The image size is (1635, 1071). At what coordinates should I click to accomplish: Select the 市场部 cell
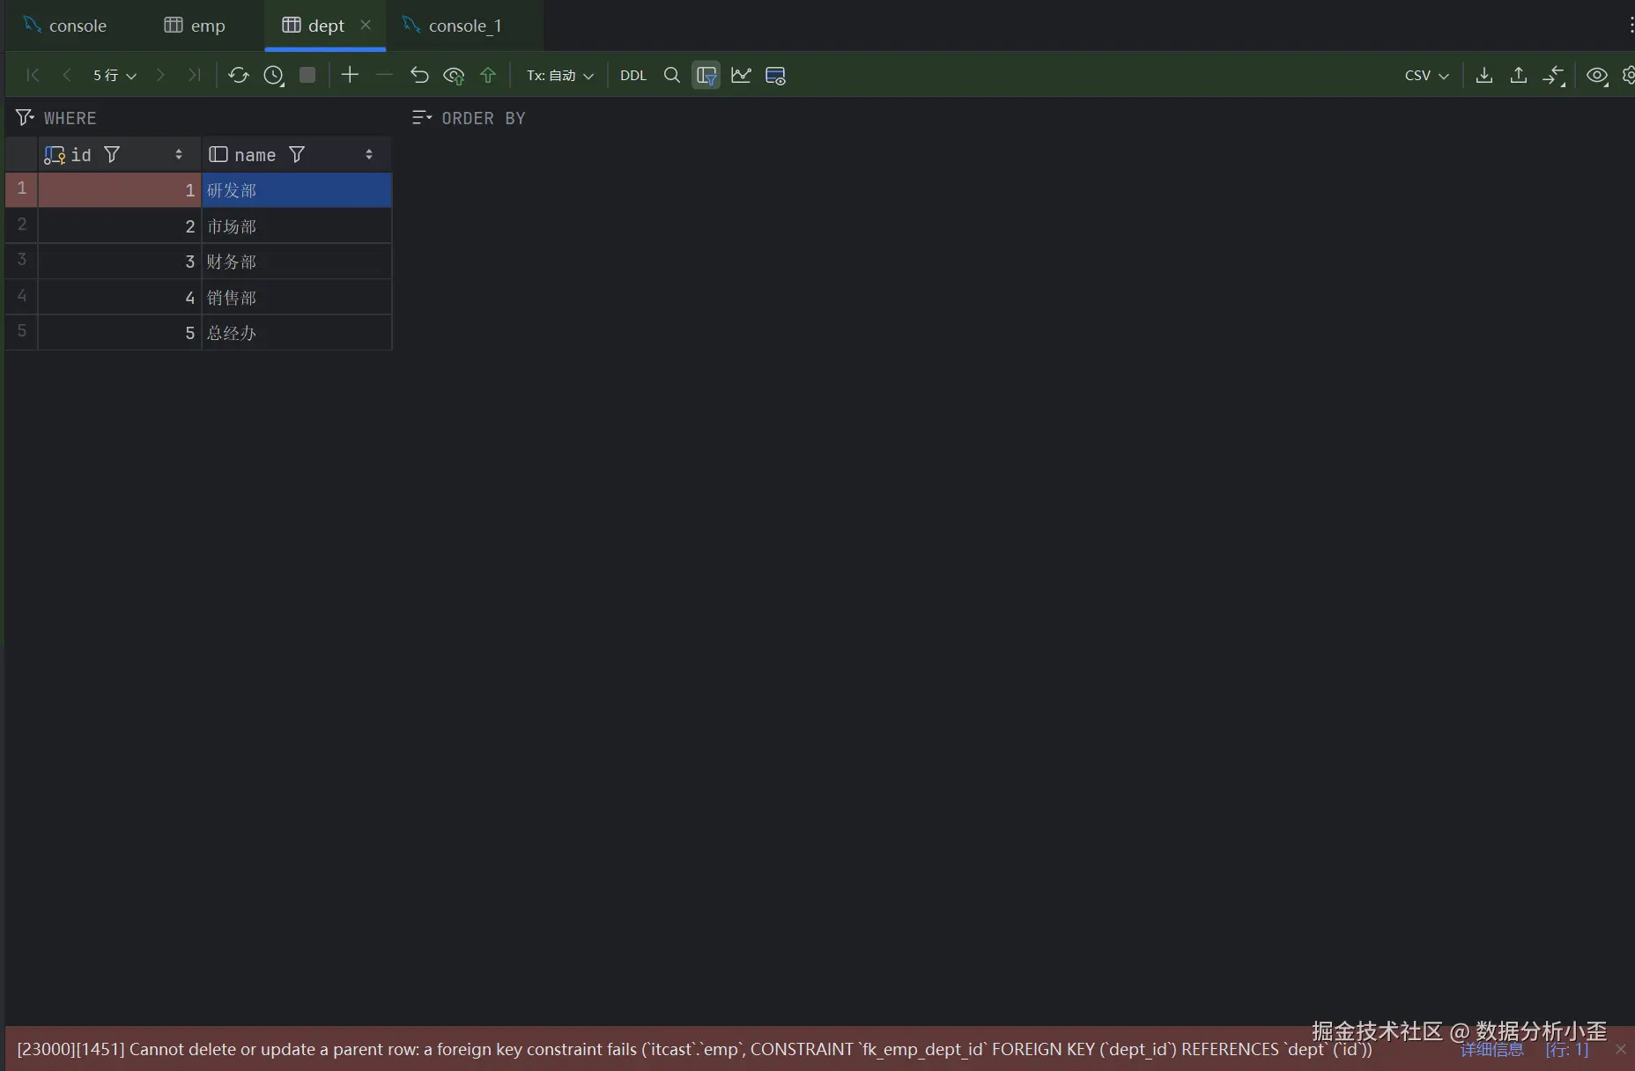[x=297, y=226]
